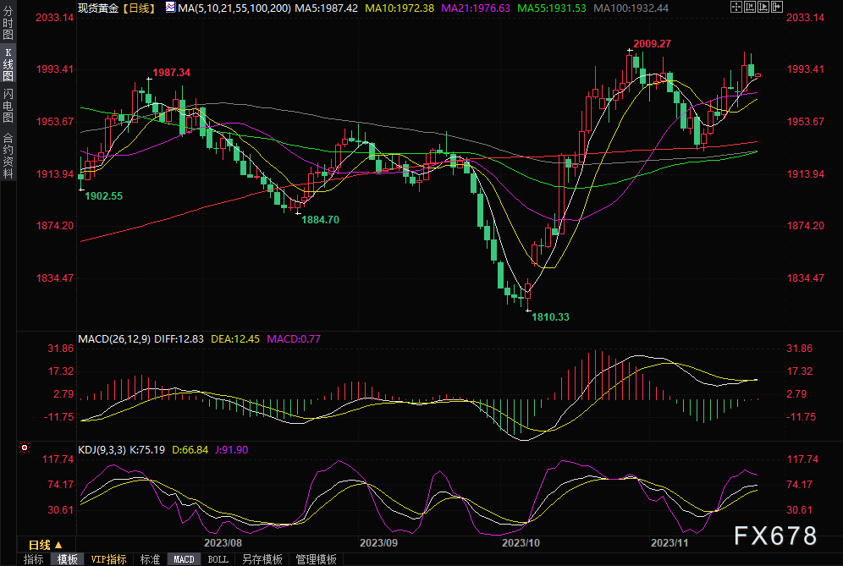843x566 pixels.
Task: Click the MA indicator chart icon
Action: click(x=170, y=8)
